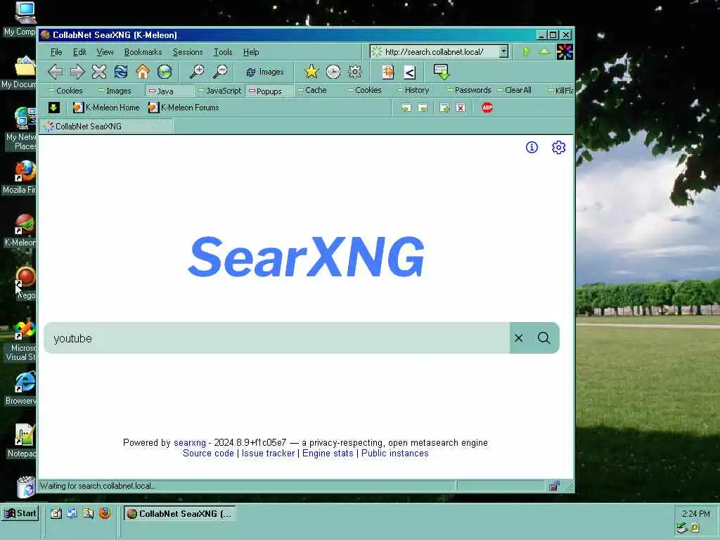Open the Public instances link
The height and width of the screenshot is (540, 720).
point(395,454)
